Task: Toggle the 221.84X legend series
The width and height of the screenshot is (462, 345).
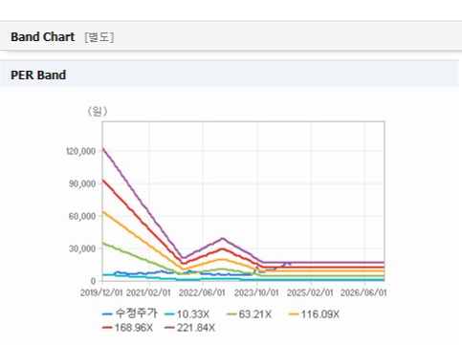Action: (189, 328)
